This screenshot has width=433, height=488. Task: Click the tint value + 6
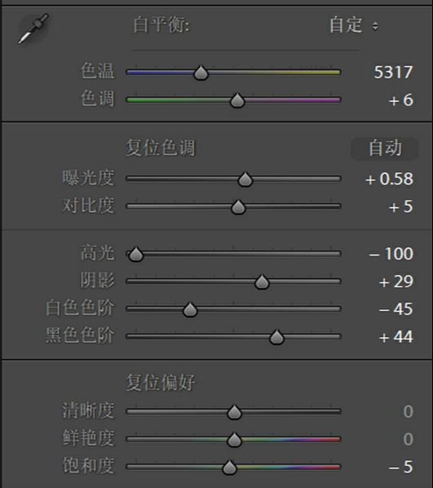[401, 100]
